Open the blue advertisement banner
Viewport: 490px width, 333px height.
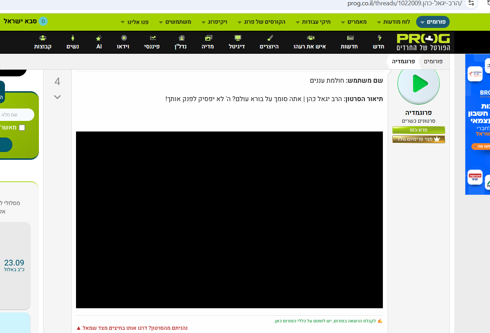478,124
